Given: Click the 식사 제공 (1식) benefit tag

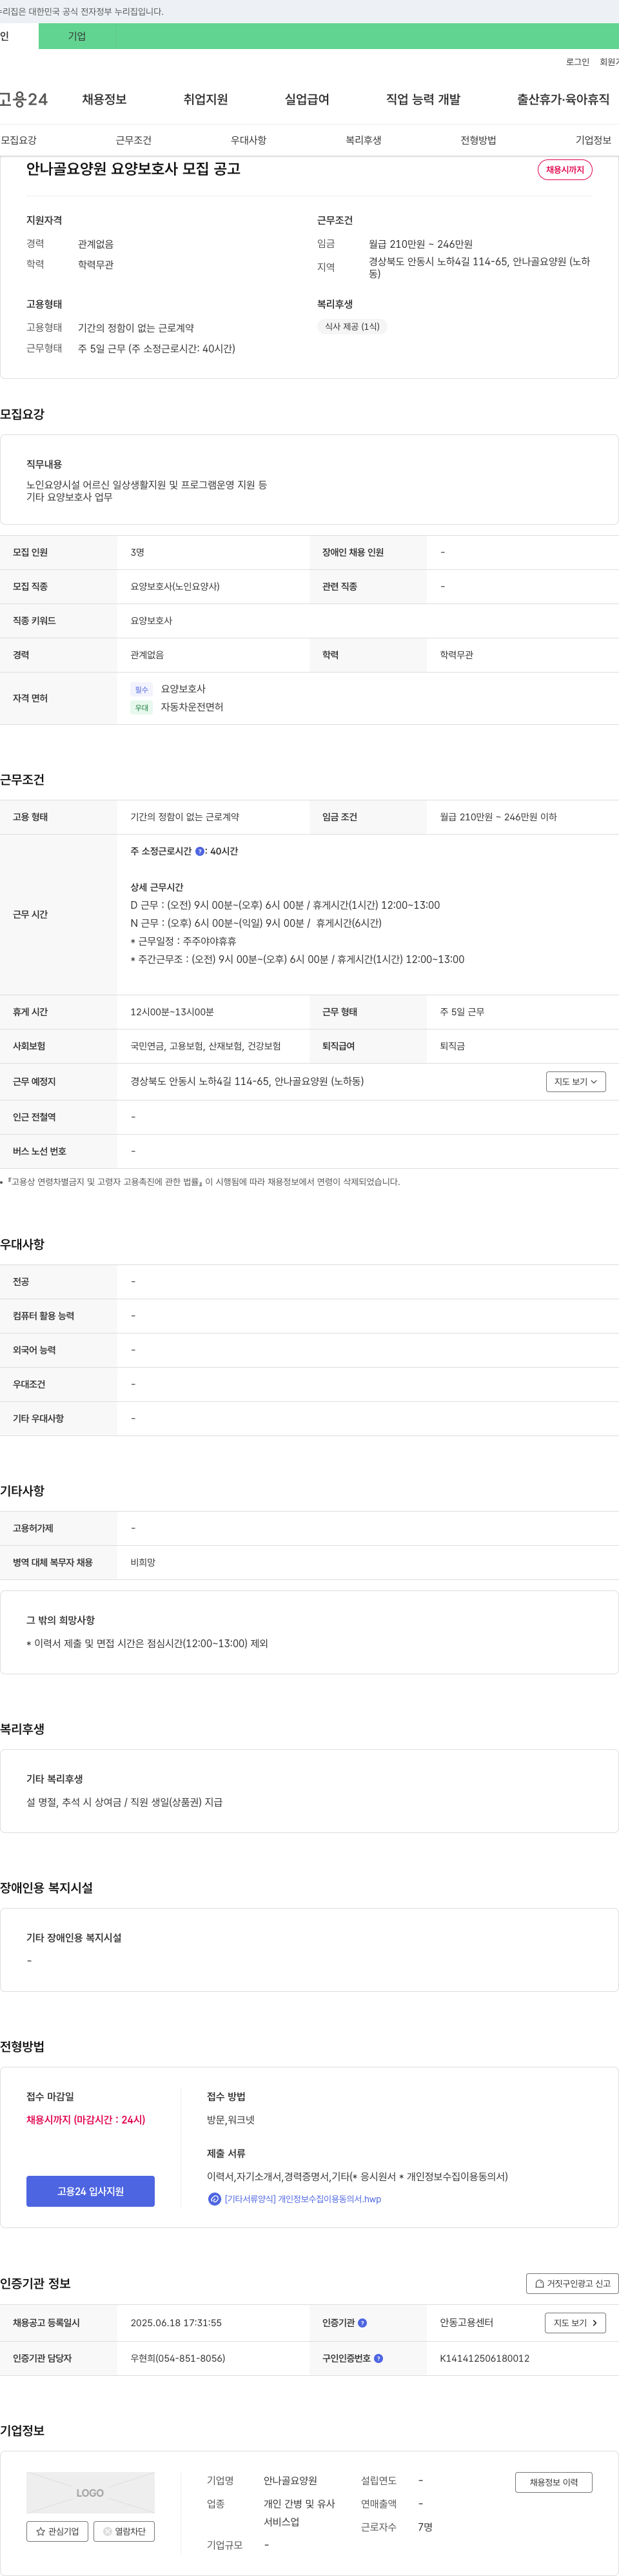Looking at the screenshot, I should [x=353, y=326].
